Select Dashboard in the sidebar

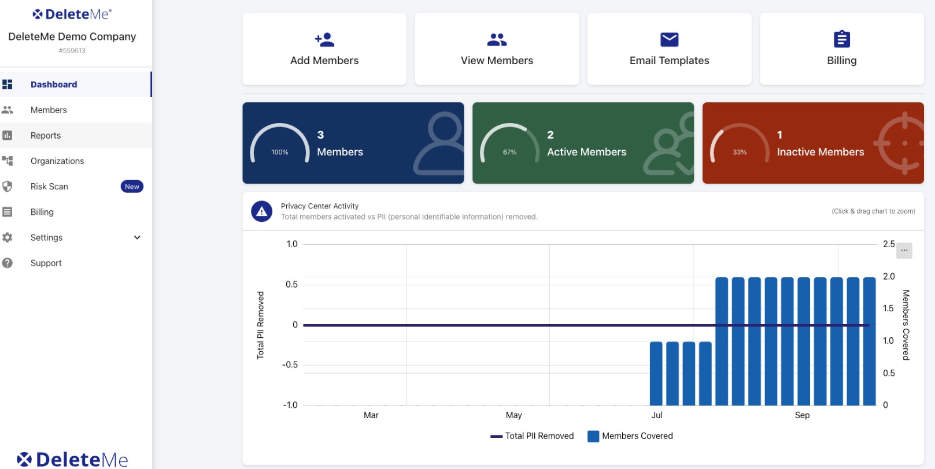54,84
